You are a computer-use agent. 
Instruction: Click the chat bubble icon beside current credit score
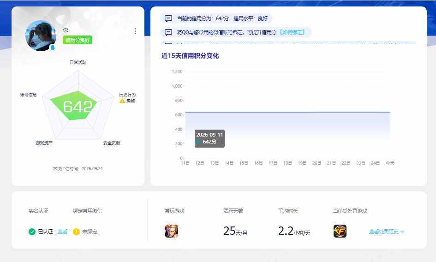[x=168, y=18]
